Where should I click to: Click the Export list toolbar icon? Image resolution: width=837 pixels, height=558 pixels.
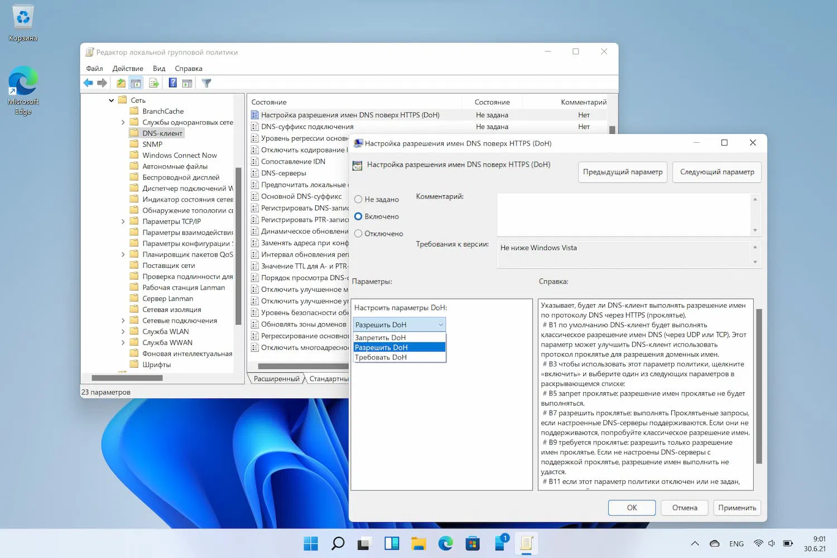point(154,83)
